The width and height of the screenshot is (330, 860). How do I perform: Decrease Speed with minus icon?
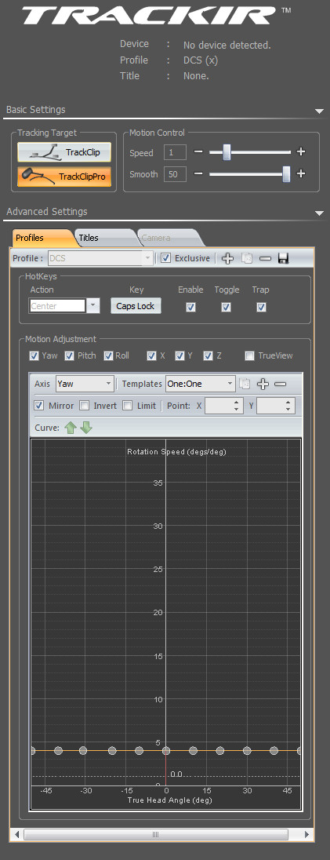[198, 152]
